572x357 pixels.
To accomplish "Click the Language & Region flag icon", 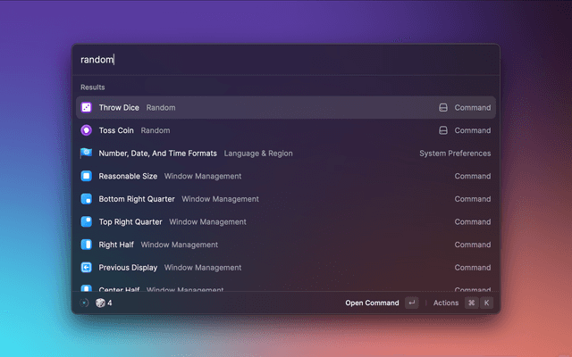I will pos(87,154).
